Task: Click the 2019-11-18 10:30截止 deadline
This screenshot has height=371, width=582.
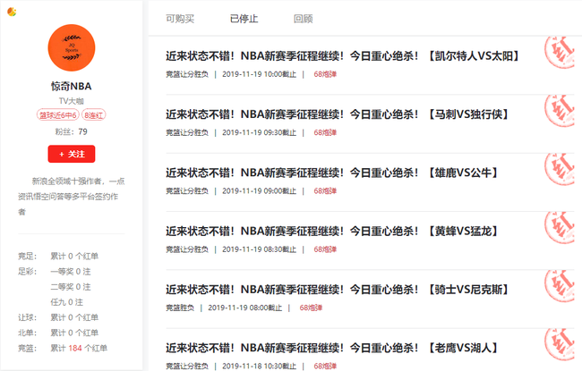Action: (260, 367)
